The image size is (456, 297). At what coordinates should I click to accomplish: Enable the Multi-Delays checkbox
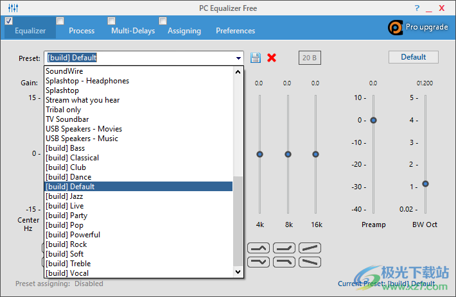[111, 21]
